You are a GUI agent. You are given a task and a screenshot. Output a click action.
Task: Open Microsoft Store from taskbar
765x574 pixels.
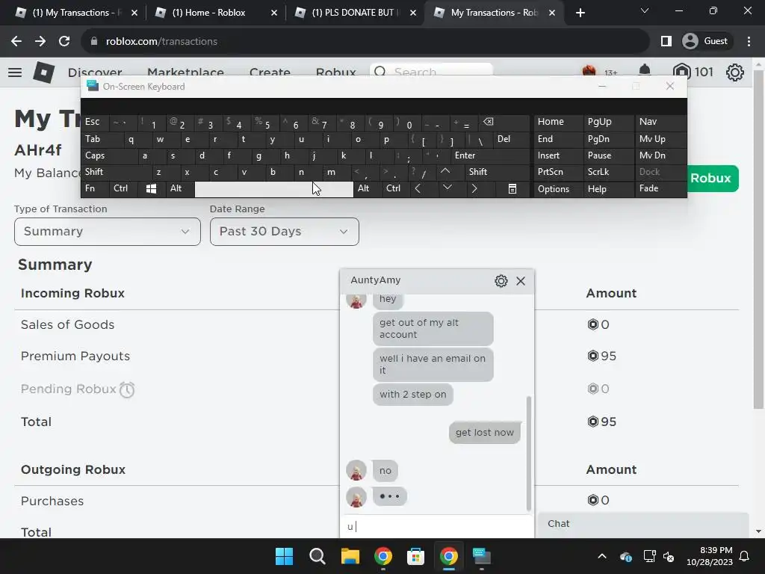pyautogui.click(x=415, y=556)
